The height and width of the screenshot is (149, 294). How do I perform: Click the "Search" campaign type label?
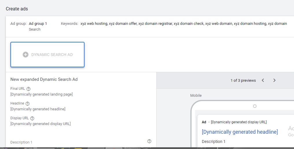click(x=35, y=29)
